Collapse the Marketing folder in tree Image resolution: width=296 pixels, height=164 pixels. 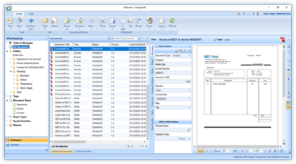[x=10, y=72]
